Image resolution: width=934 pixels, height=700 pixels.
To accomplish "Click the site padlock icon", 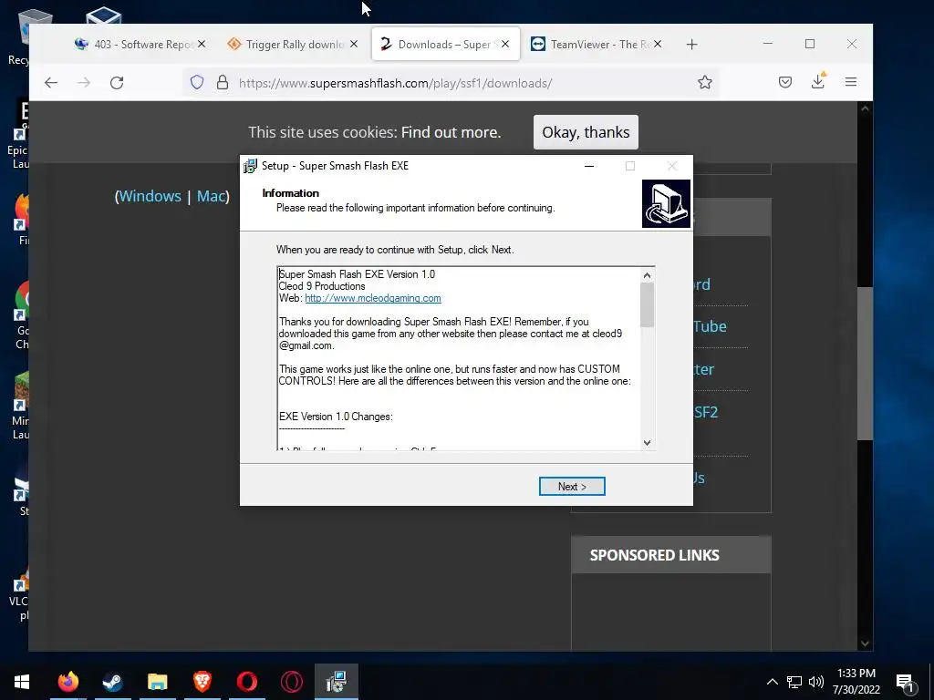I will point(223,82).
